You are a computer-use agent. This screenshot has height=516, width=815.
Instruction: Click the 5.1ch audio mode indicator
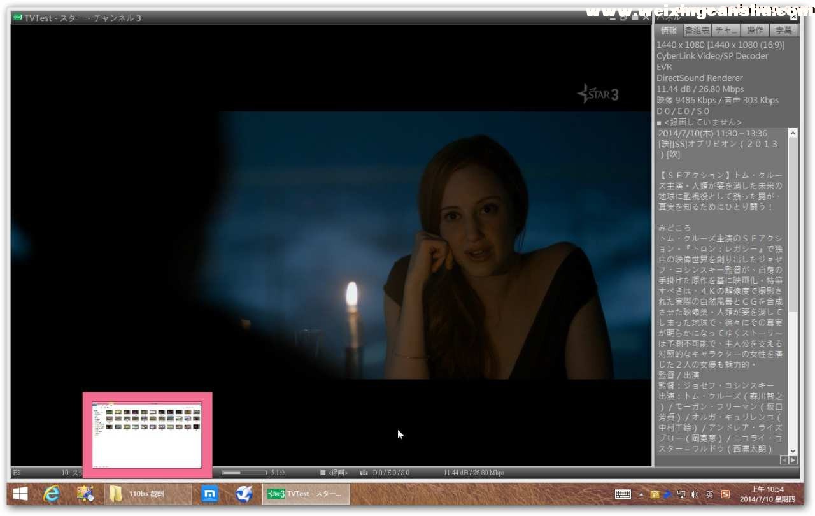point(278,473)
